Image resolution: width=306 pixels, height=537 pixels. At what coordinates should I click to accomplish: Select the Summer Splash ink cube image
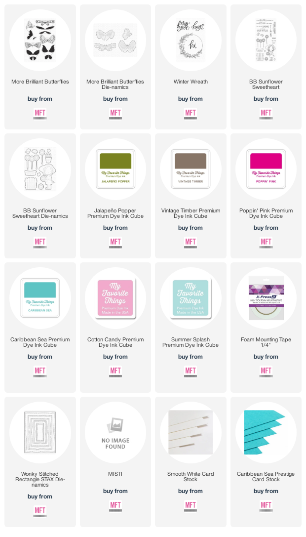click(191, 298)
